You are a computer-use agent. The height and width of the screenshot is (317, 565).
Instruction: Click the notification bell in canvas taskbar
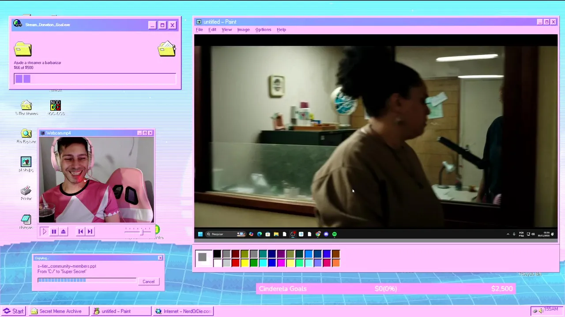click(553, 234)
